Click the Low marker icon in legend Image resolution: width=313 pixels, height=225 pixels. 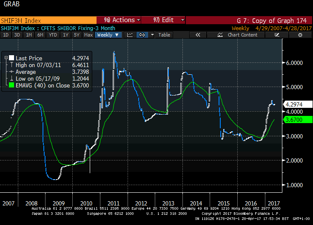11,79
